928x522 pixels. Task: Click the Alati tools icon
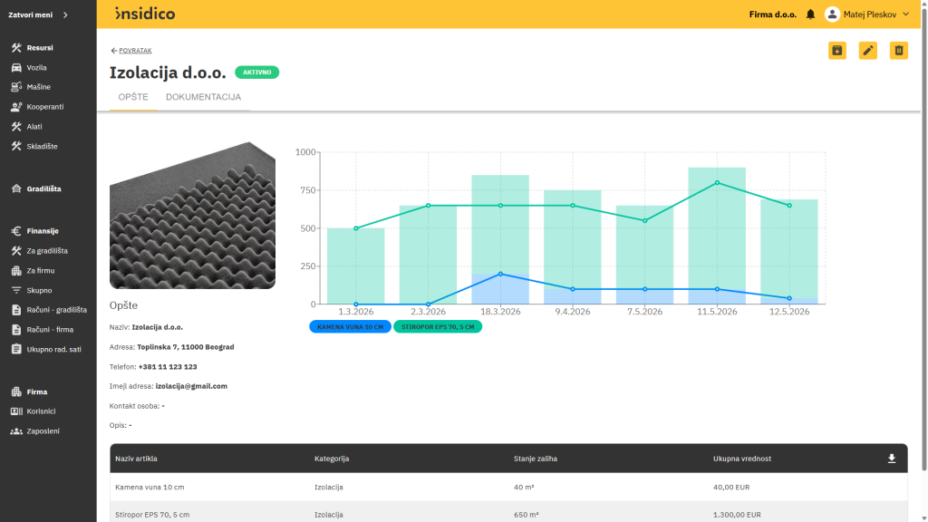(x=16, y=127)
